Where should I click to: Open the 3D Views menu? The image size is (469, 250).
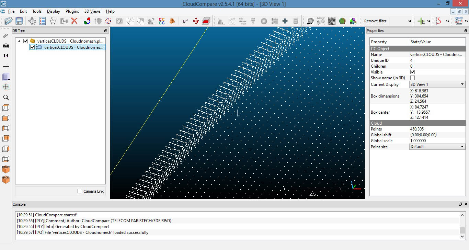pos(92,11)
